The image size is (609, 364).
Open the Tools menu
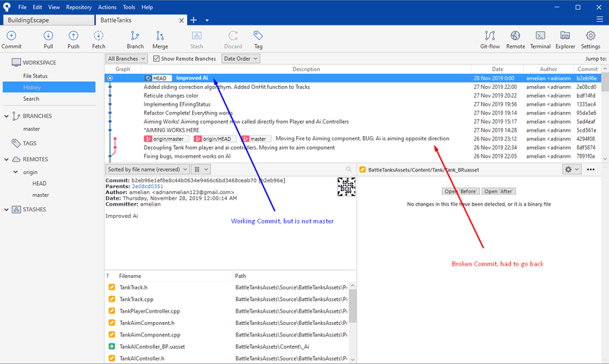click(129, 7)
